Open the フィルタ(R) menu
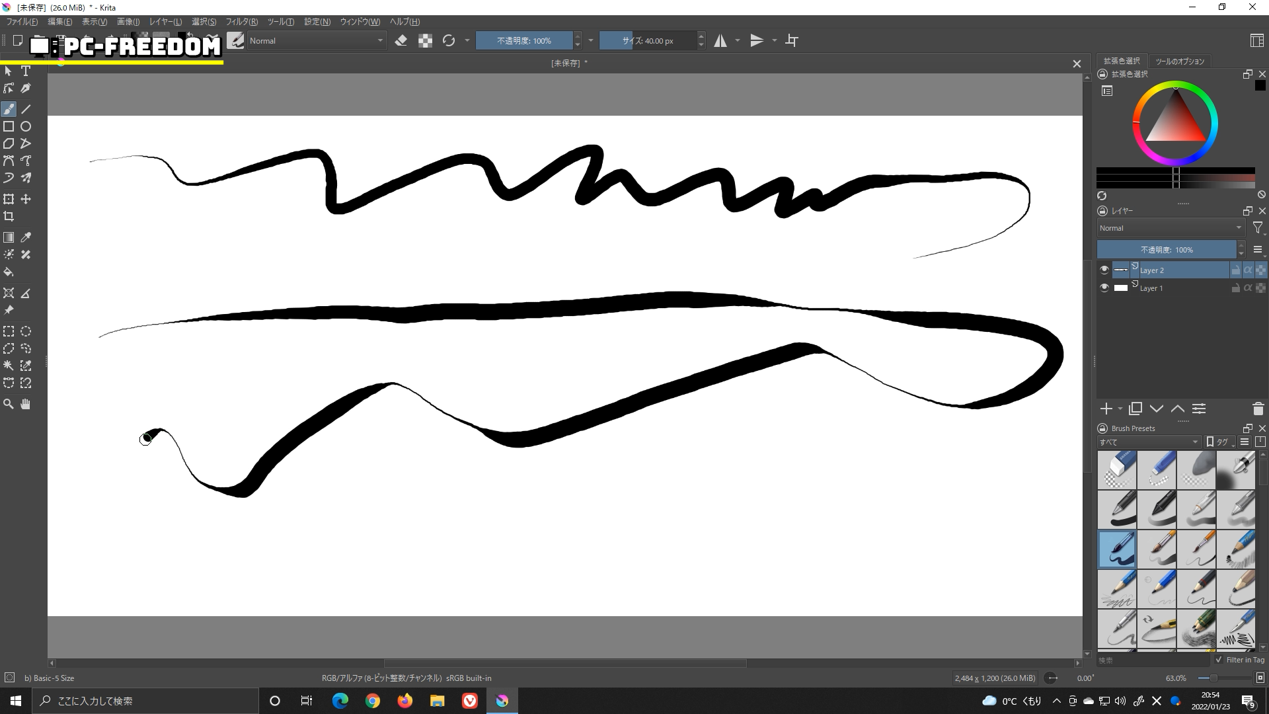The height and width of the screenshot is (714, 1269). (241, 22)
